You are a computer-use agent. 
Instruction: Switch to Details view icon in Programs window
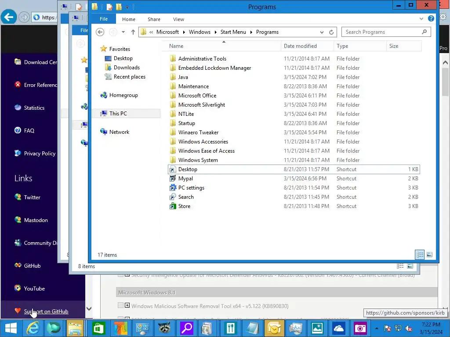click(420, 255)
